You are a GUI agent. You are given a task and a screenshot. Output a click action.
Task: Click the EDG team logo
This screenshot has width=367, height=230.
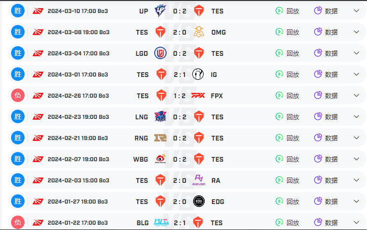coord(199,201)
